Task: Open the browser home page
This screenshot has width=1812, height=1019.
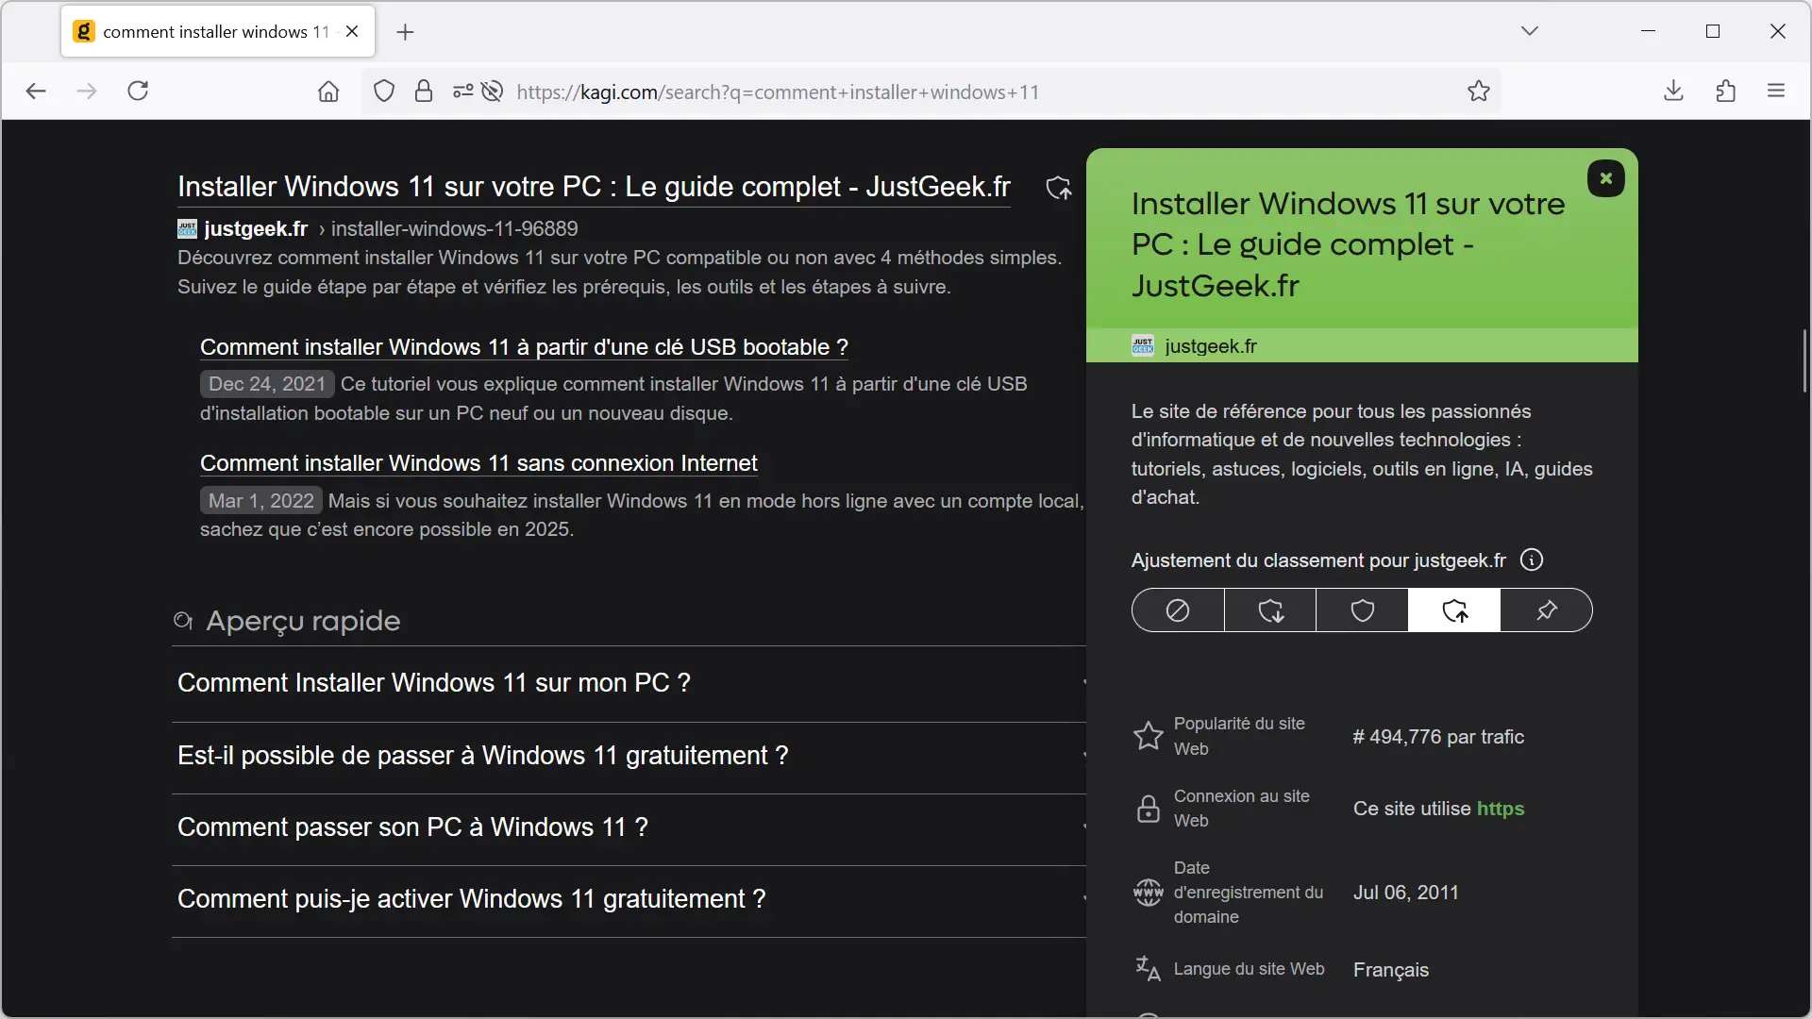Action: pyautogui.click(x=328, y=92)
